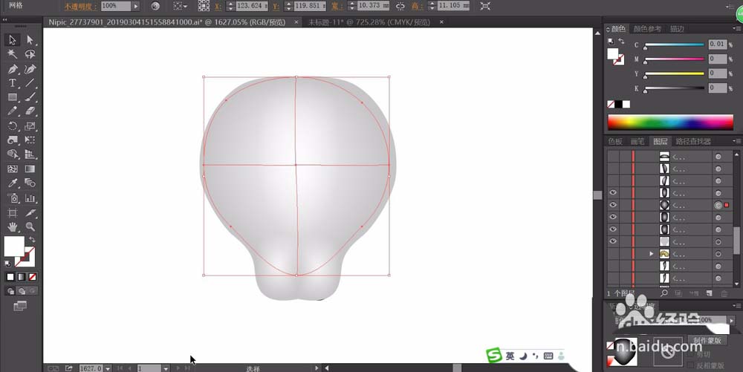Select the Gradient tool
Screen dimensions: 743x372
tap(30, 169)
